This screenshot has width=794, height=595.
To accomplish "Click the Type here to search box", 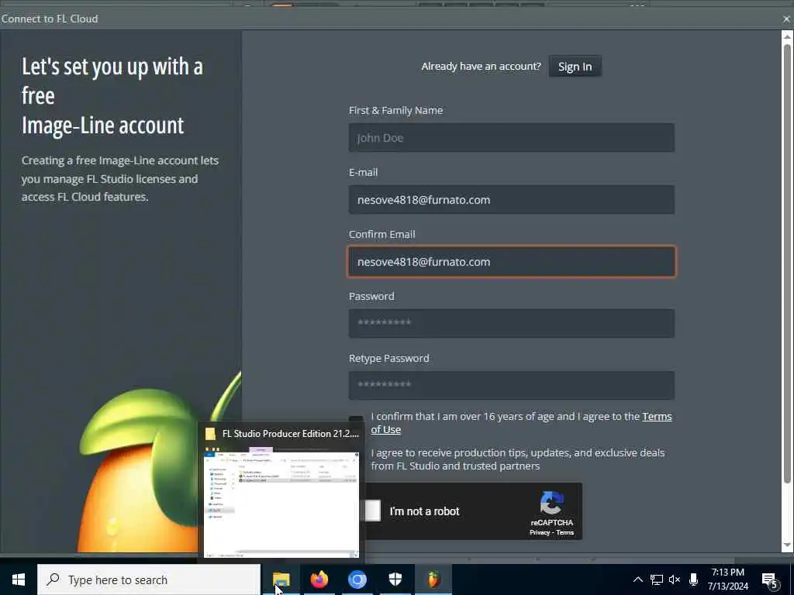I will coord(149,580).
